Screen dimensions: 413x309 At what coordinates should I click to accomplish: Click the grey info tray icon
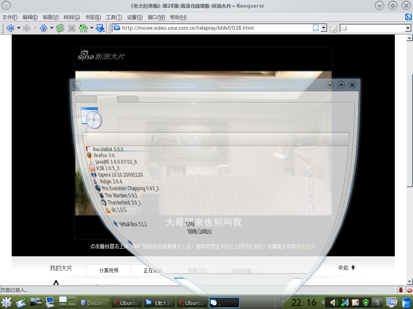(378, 303)
